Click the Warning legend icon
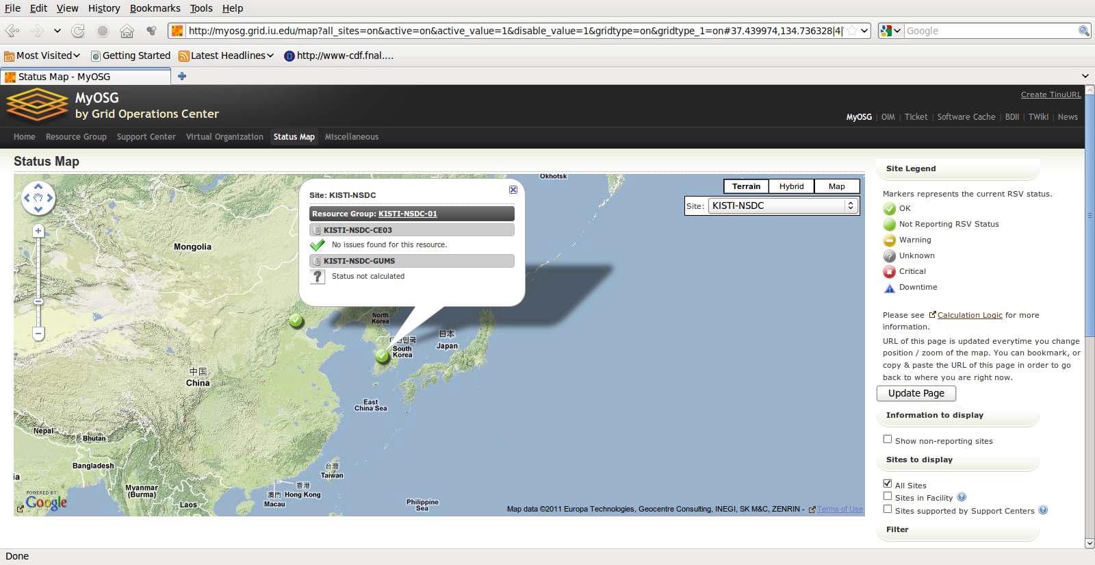Viewport: 1095px width, 565px height. click(x=890, y=240)
